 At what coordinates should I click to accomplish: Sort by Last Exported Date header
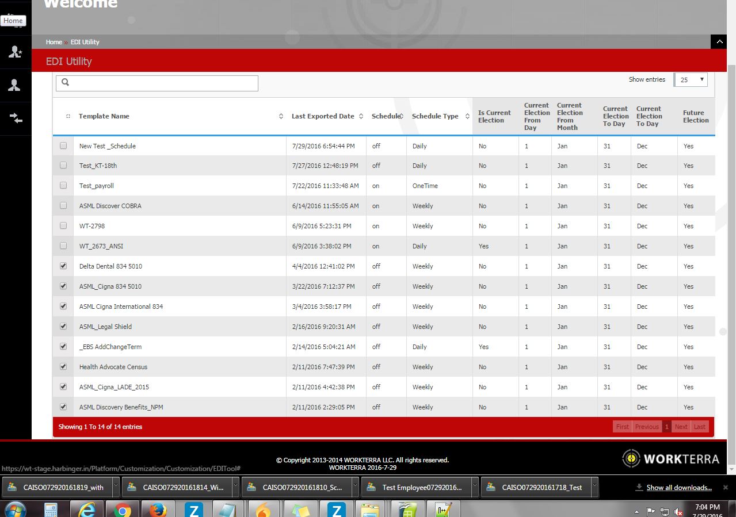coord(323,116)
